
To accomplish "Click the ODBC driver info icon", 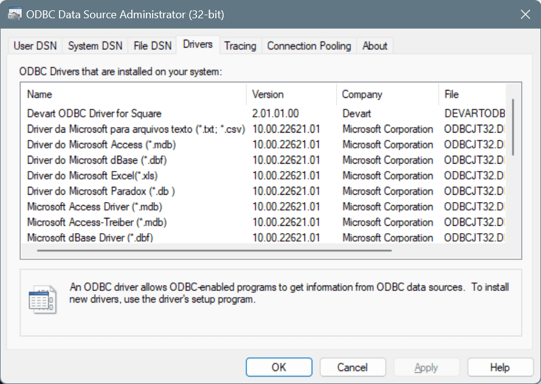I will pyautogui.click(x=43, y=299).
